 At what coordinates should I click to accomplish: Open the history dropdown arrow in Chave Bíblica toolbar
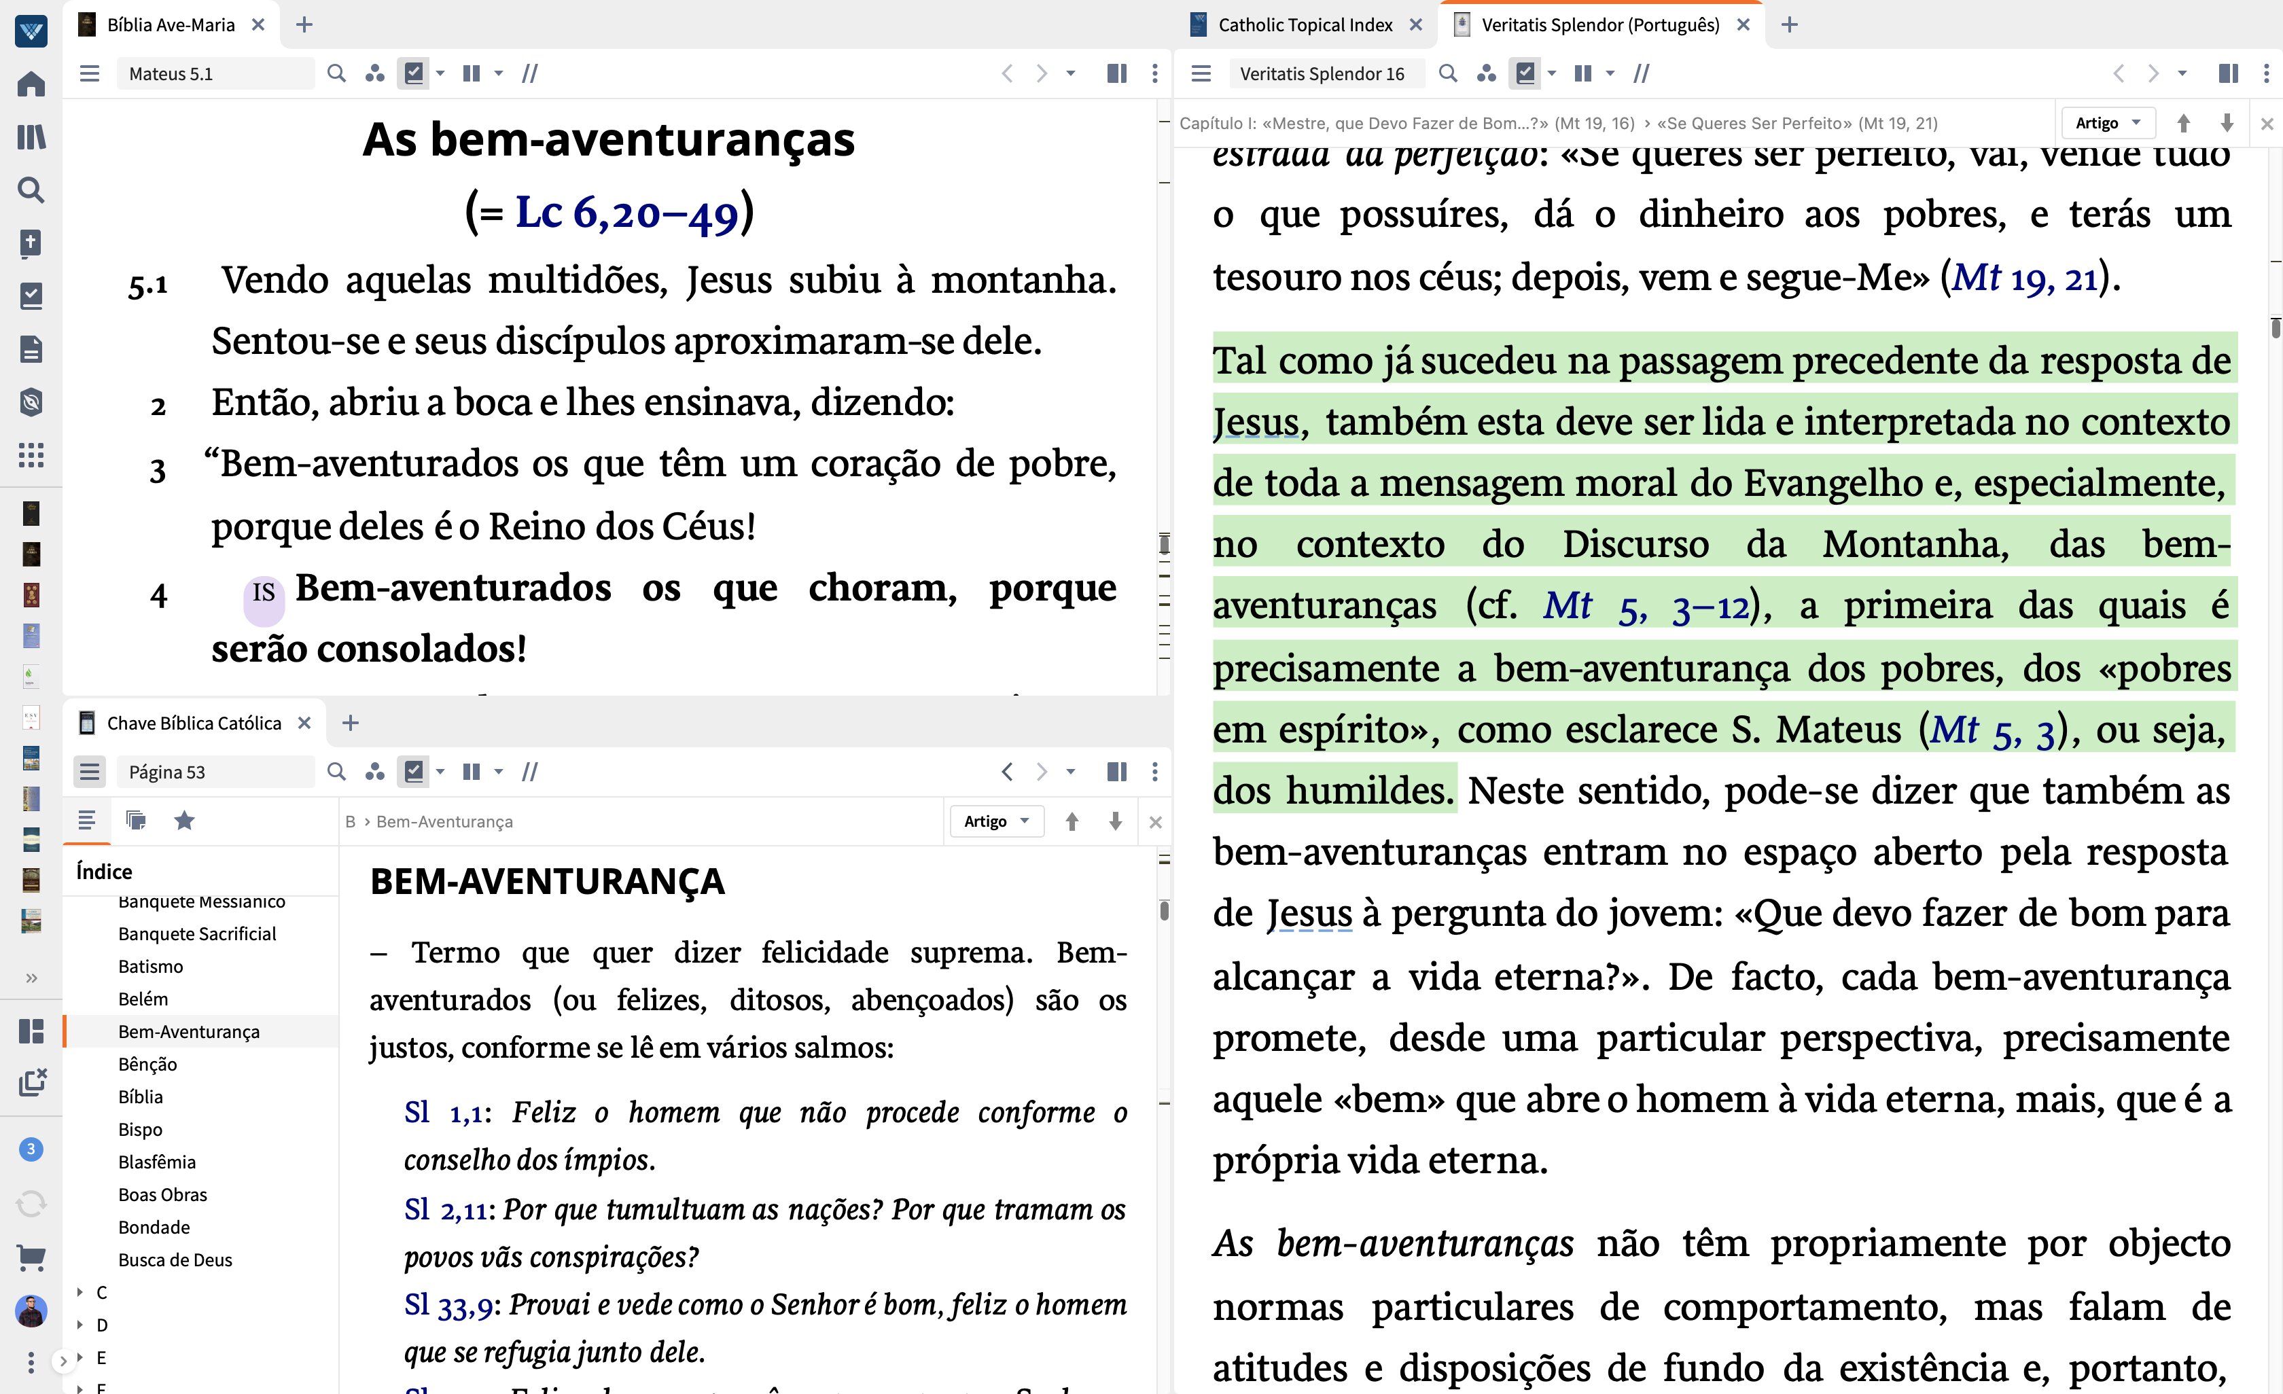pos(1070,772)
